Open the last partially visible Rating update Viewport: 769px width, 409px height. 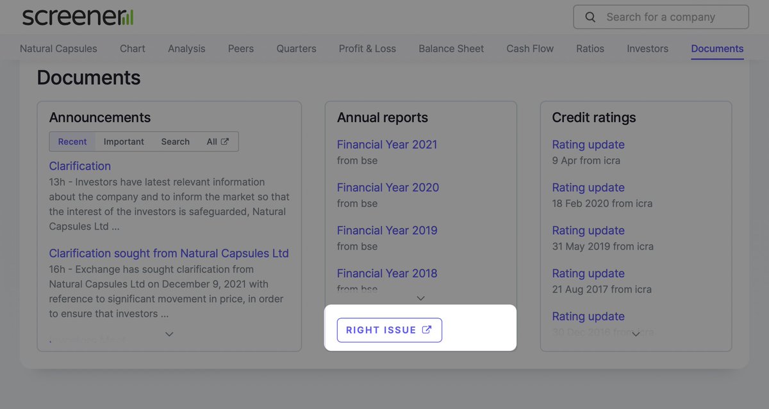(x=588, y=316)
